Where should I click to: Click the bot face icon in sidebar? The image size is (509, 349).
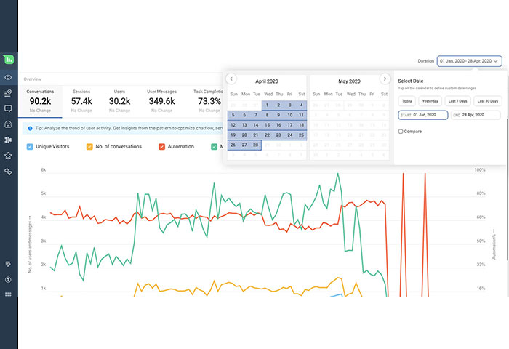coord(8,124)
